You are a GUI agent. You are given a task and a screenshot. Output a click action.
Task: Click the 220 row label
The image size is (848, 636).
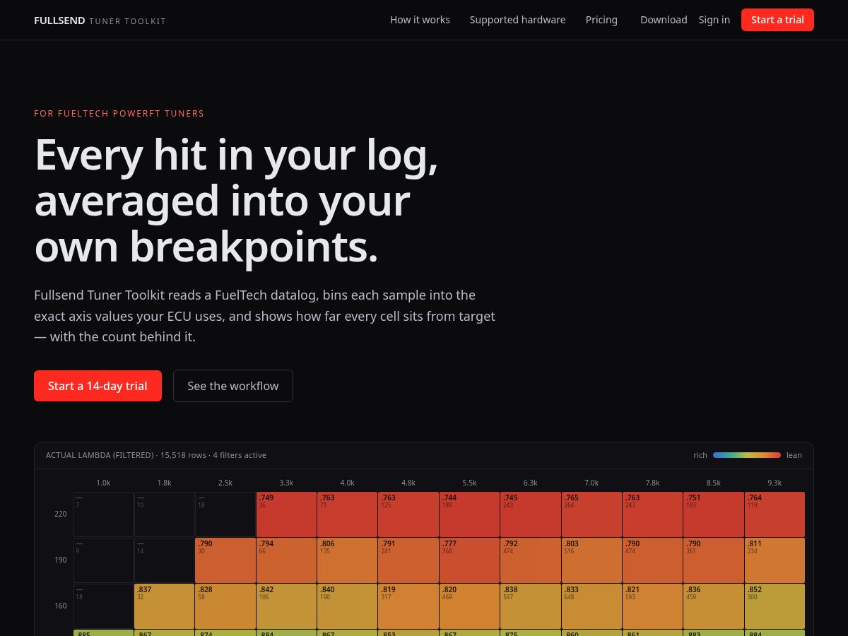61,514
